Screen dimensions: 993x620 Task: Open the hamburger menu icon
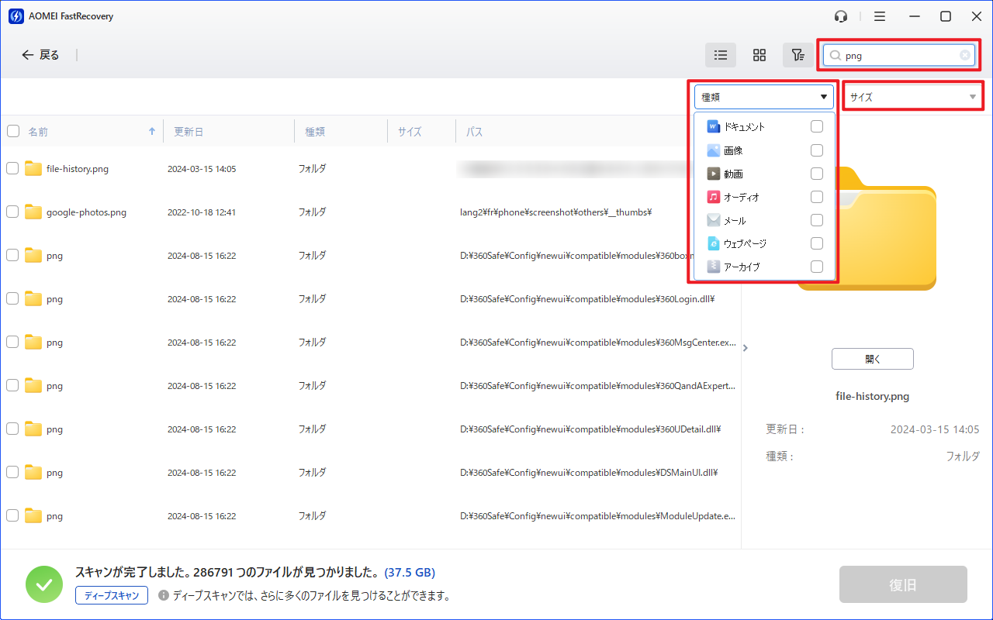point(880,16)
